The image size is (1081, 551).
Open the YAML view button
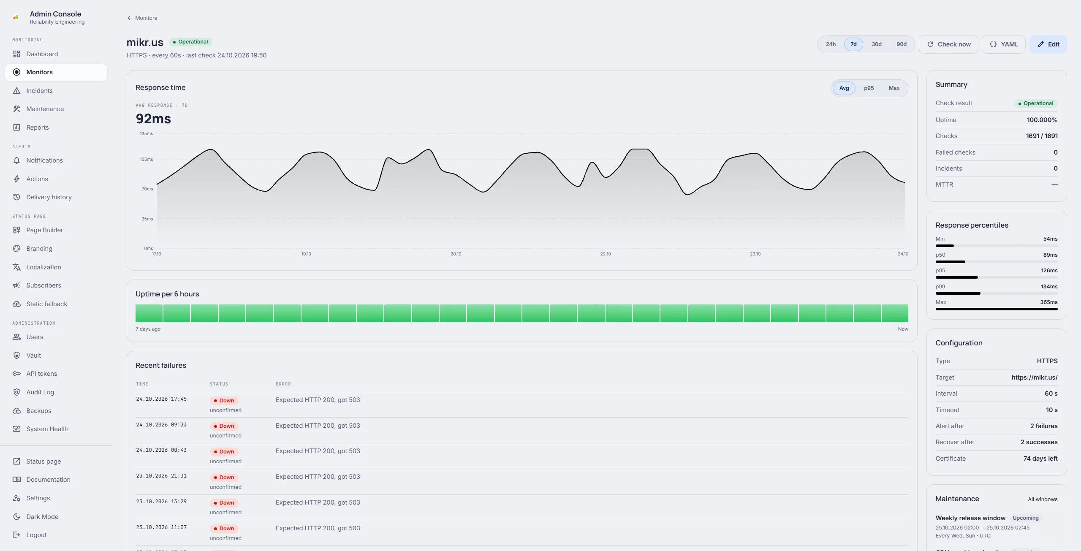tap(1003, 44)
